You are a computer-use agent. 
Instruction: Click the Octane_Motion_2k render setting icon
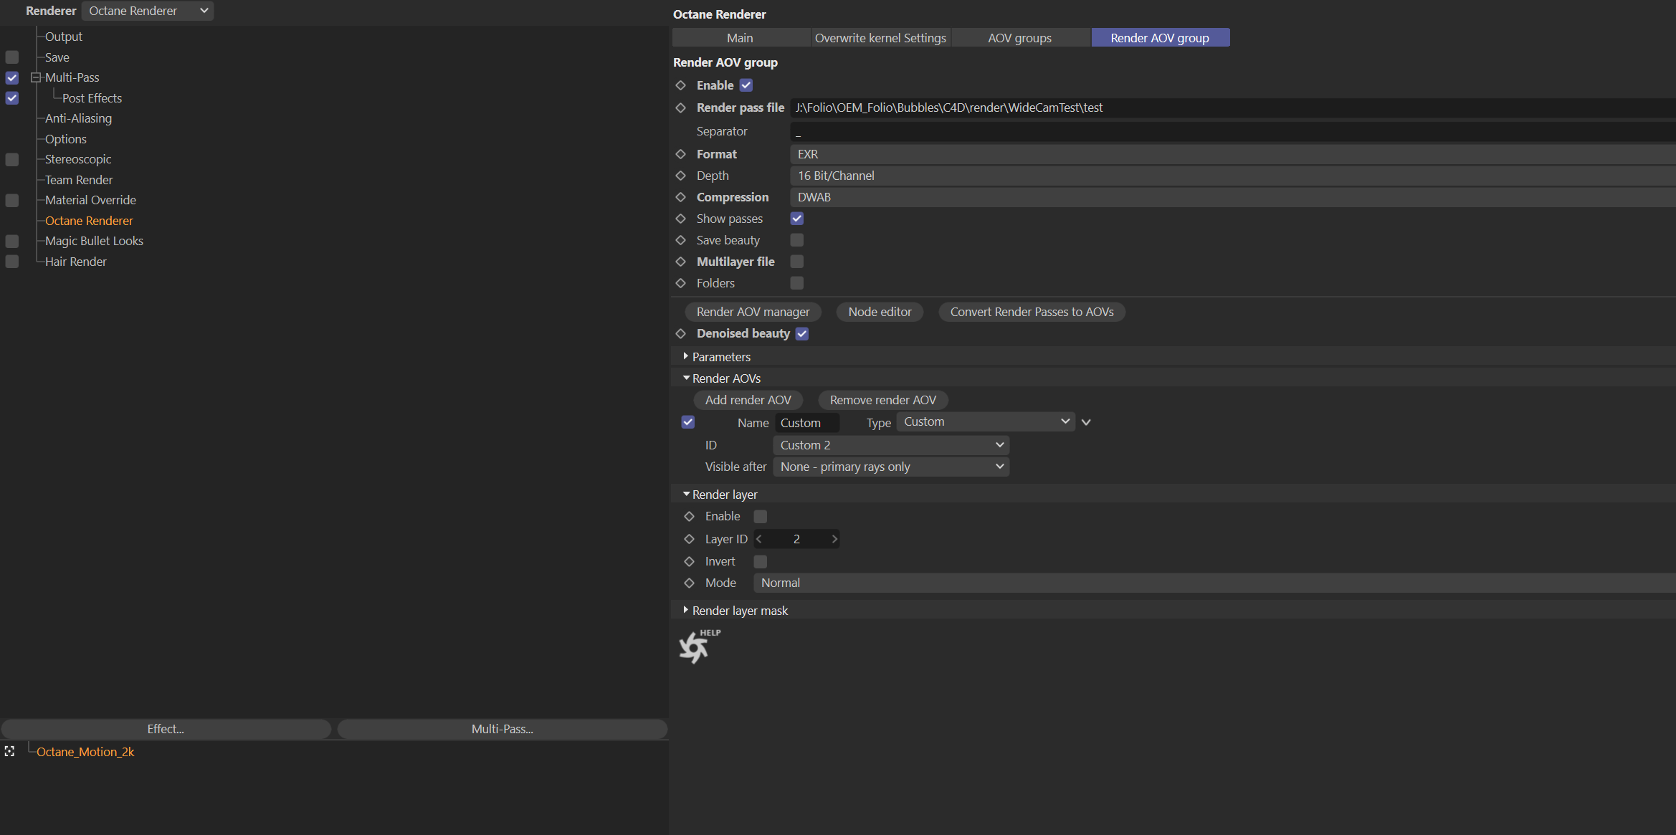point(9,751)
